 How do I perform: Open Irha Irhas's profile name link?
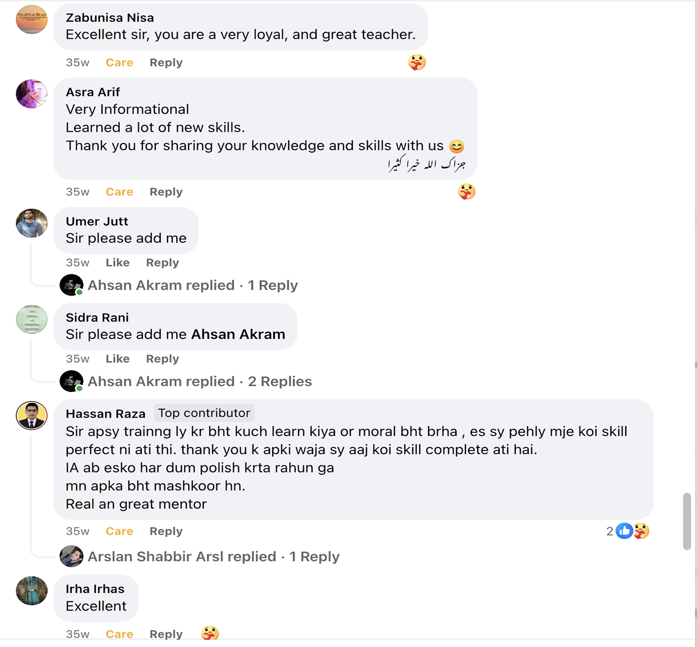click(x=95, y=589)
